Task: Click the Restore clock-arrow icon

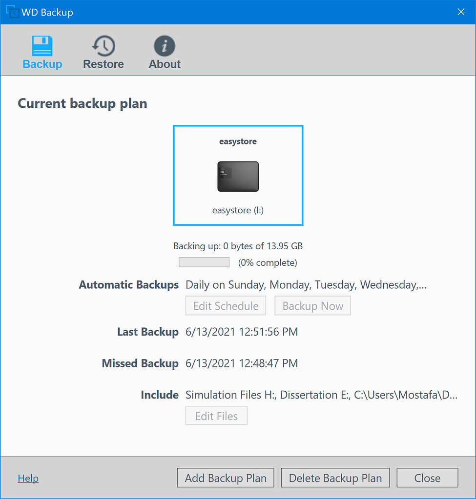Action: (x=103, y=45)
